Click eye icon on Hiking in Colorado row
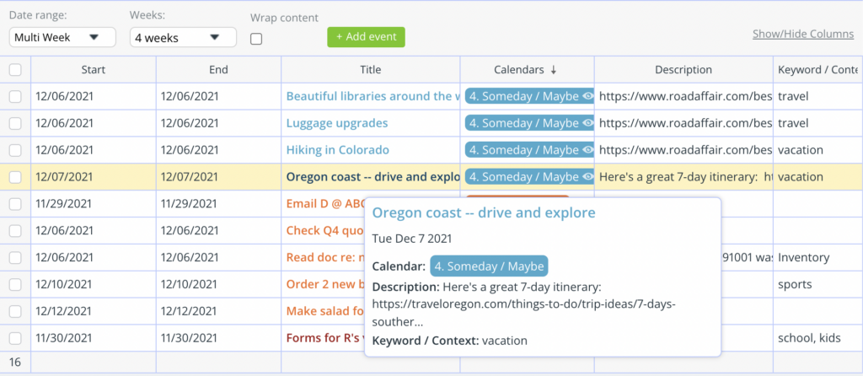 587,150
